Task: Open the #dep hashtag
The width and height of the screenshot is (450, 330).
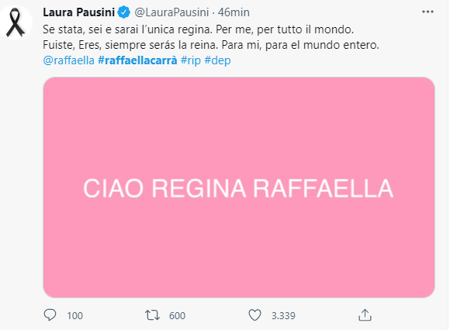Action: coord(217,60)
